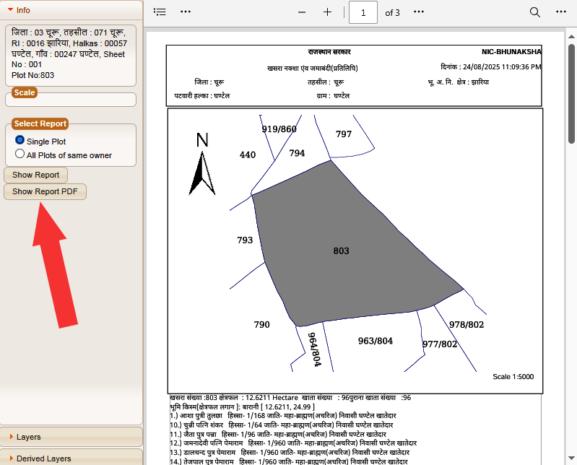Click the date text 24/08/2025 11:09:36 PM
Viewport: 577px width, 465px height.
[502, 67]
